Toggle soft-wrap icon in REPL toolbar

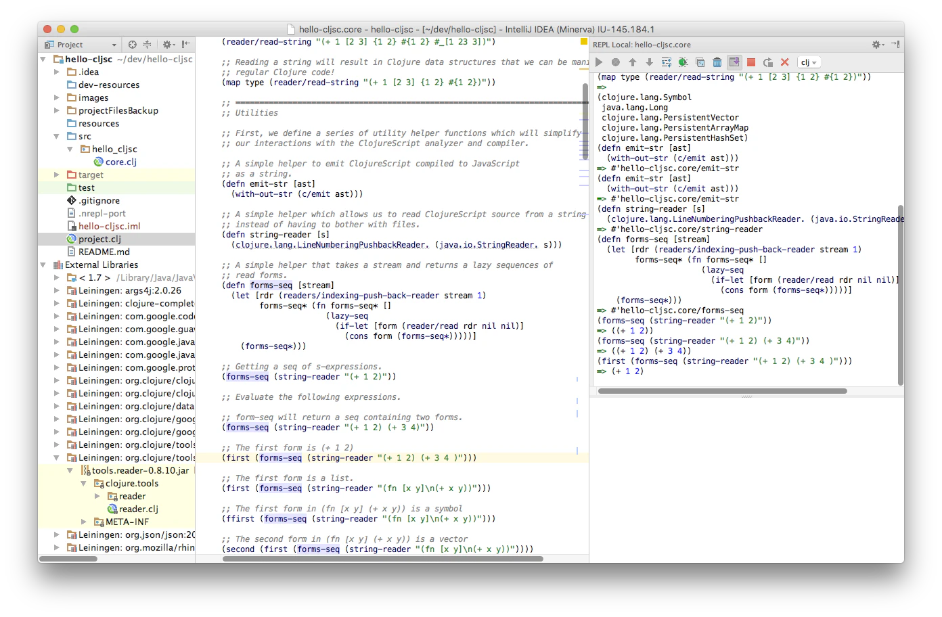click(666, 62)
